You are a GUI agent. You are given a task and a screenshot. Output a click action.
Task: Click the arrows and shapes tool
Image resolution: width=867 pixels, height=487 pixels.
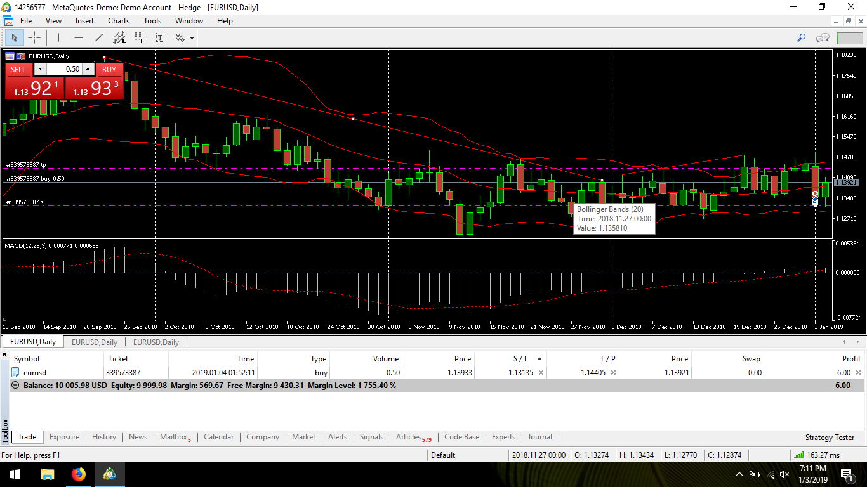click(x=180, y=37)
